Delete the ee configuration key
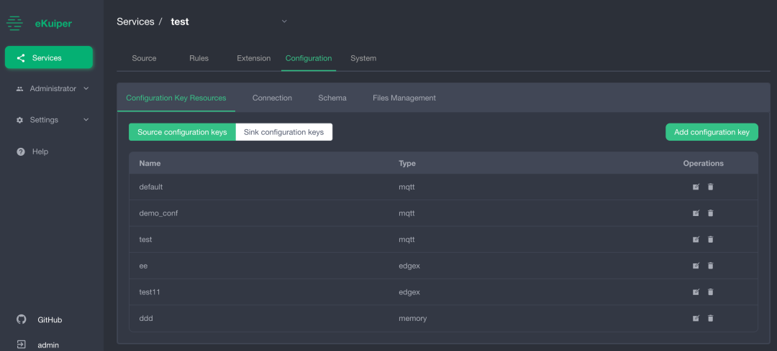Viewport: 777px width, 351px height. (711, 266)
